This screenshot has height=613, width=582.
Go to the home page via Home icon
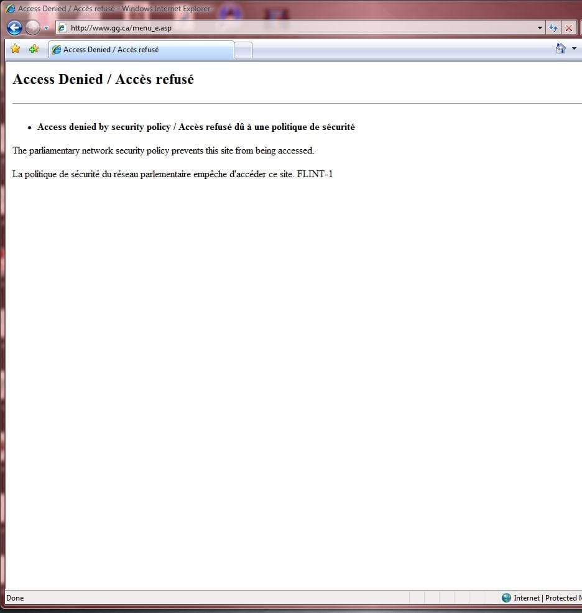point(560,48)
